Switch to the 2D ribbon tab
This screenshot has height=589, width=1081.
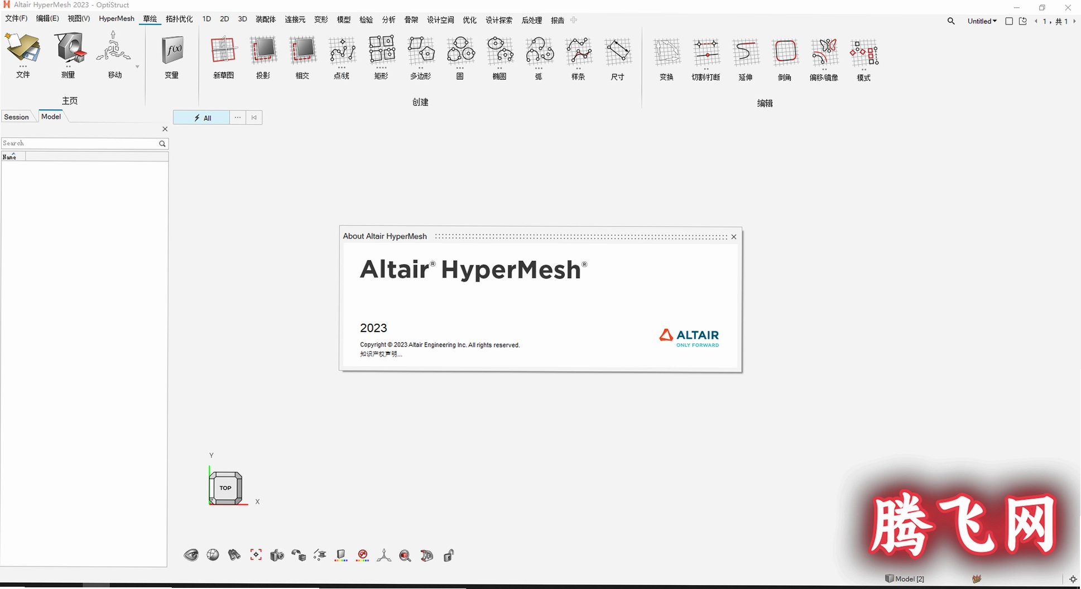224,19
